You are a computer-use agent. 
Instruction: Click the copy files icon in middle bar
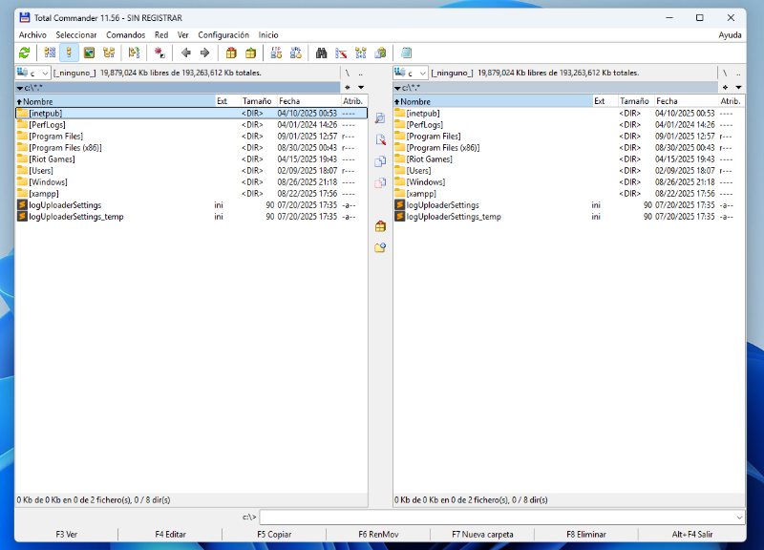(380, 161)
